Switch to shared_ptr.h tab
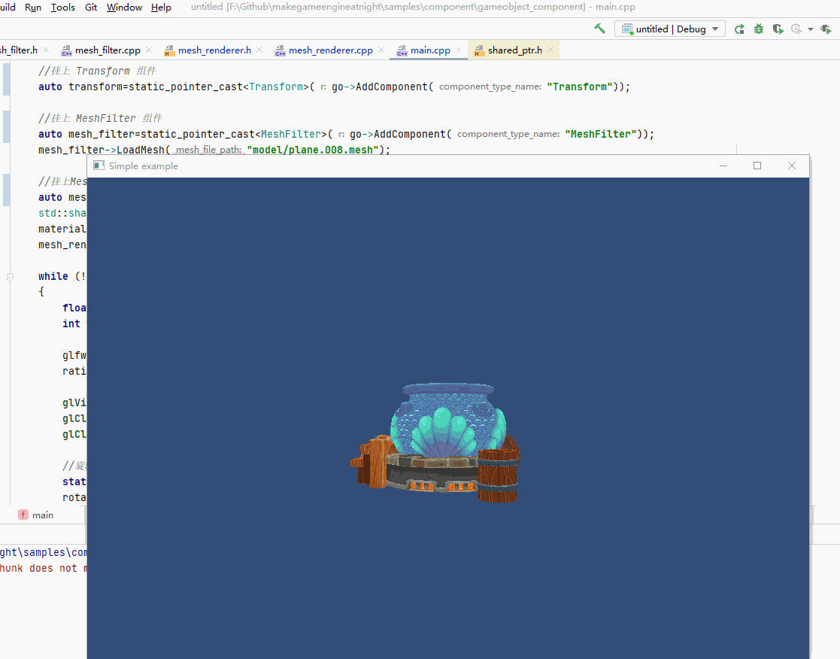This screenshot has width=840, height=659. pyautogui.click(x=515, y=50)
